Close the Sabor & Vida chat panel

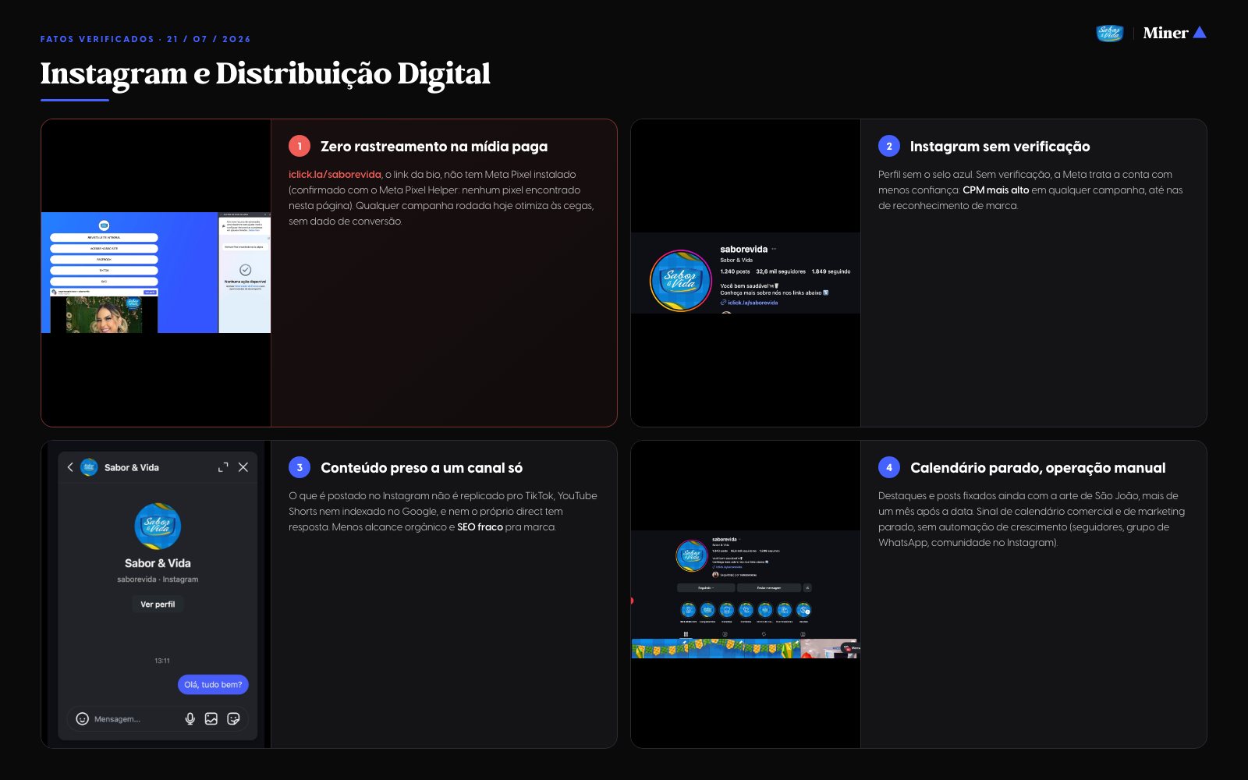[x=243, y=467]
